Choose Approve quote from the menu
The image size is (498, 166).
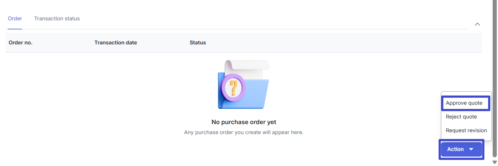pos(464,103)
